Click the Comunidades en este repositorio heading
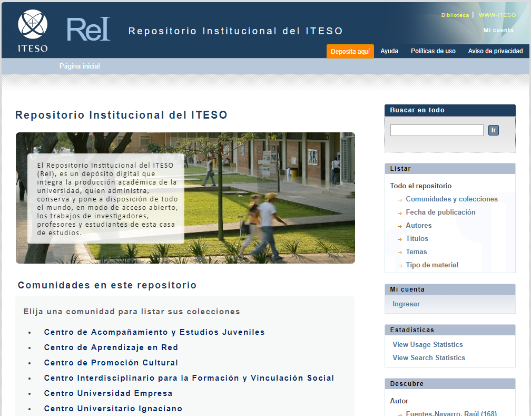This screenshot has width=531, height=416. click(x=107, y=285)
